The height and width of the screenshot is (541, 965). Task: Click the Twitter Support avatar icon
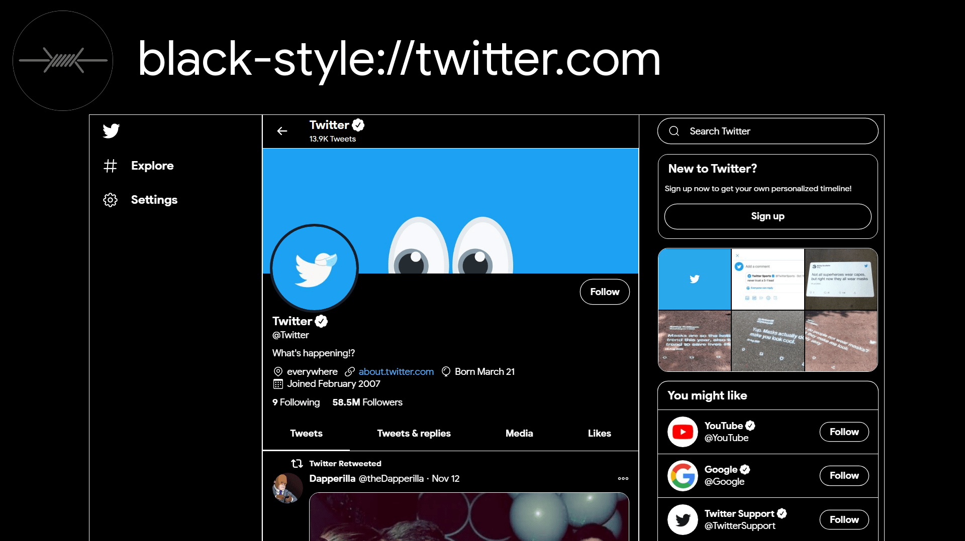click(x=682, y=519)
